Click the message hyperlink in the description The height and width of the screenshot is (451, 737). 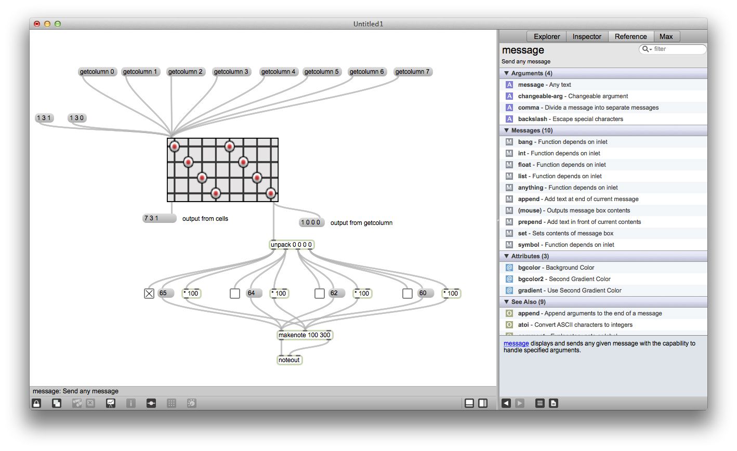(515, 343)
